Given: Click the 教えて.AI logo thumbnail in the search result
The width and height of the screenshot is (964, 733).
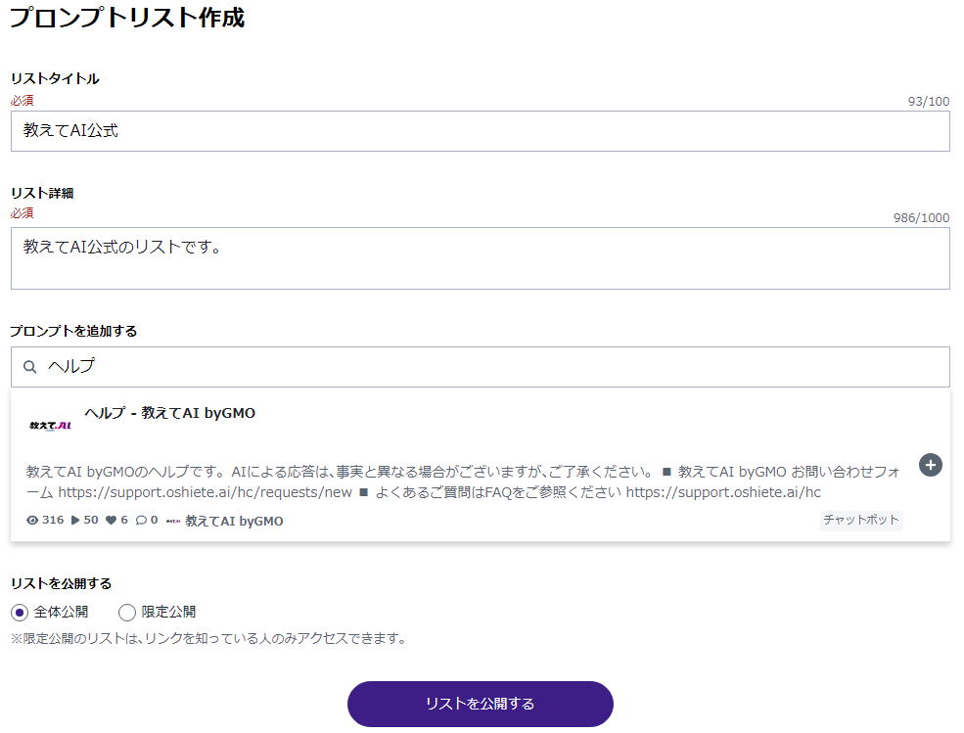Looking at the screenshot, I should [x=51, y=425].
